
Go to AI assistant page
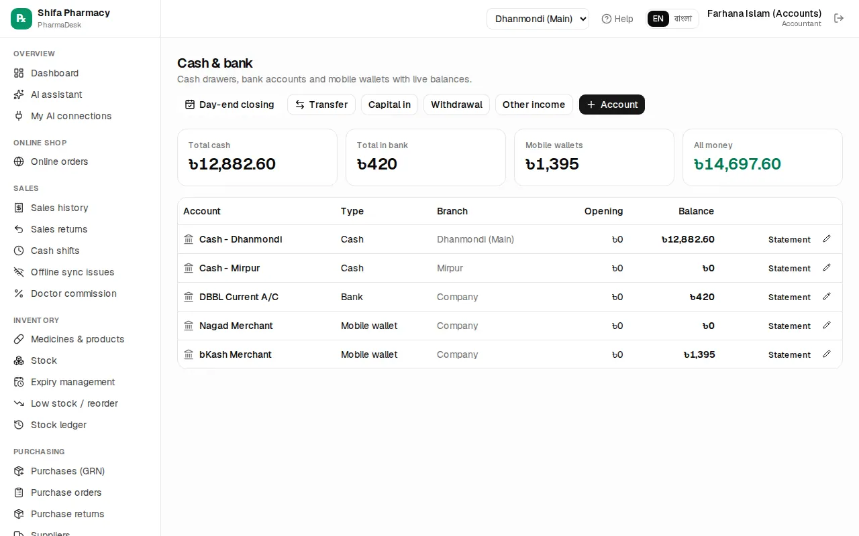coord(81,94)
